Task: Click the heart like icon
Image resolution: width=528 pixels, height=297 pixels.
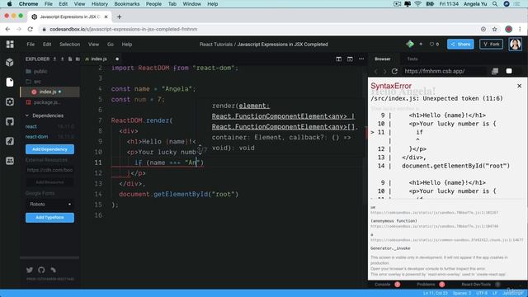Action: [431, 44]
